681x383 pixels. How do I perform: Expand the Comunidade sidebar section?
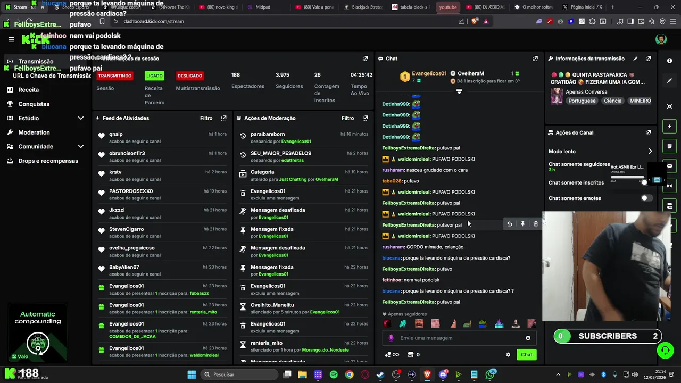(81, 146)
